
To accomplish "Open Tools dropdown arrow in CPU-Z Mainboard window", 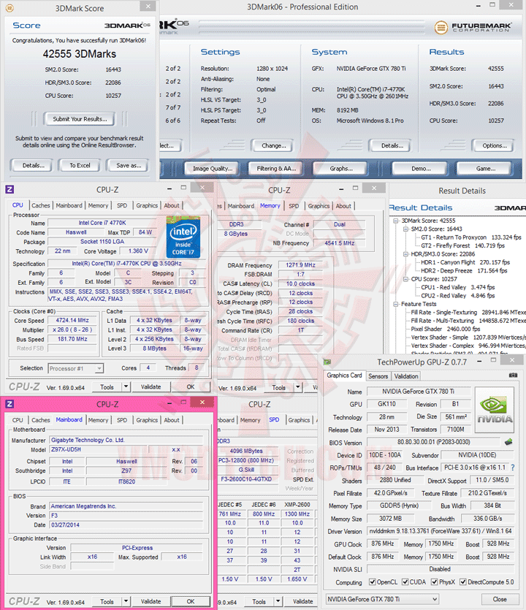I will pyautogui.click(x=126, y=601).
